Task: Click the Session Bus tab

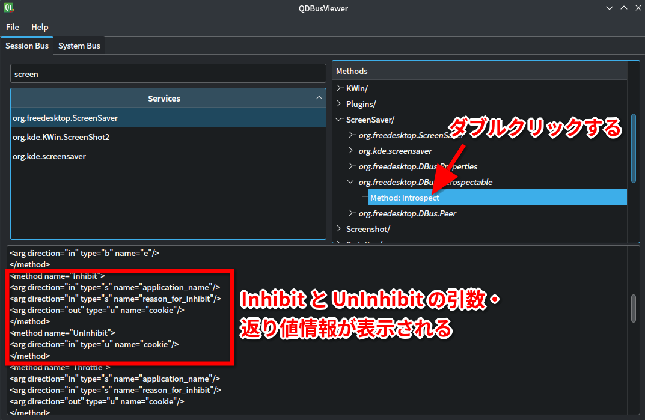Action: pyautogui.click(x=26, y=45)
